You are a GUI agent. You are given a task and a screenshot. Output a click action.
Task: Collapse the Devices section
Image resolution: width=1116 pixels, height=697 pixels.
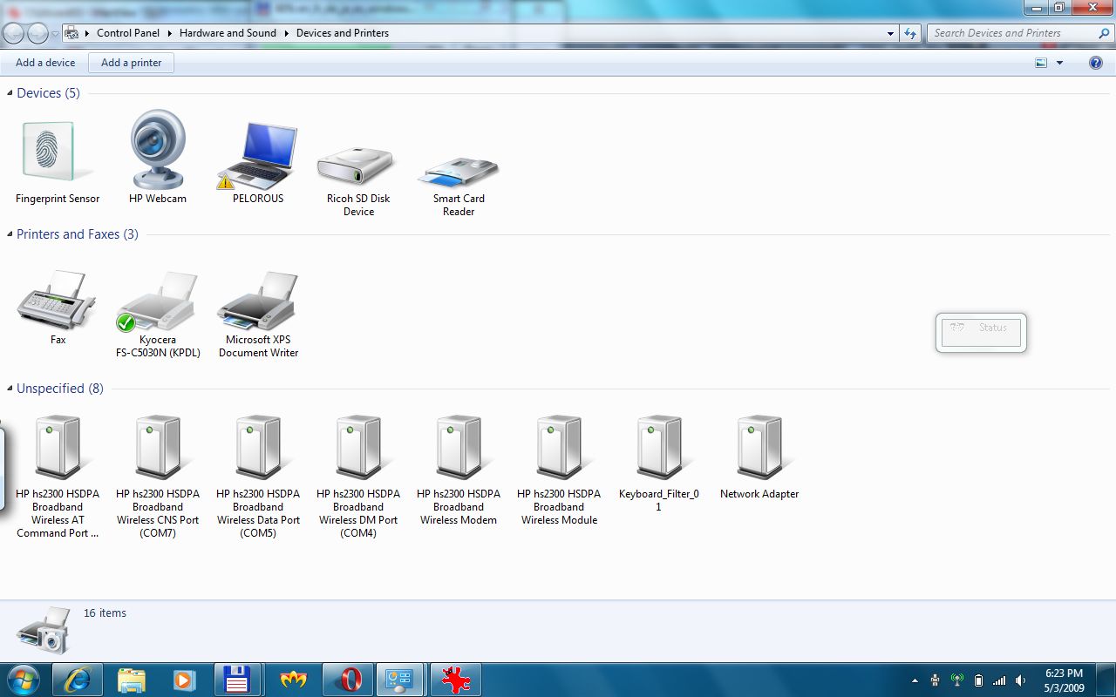point(9,93)
